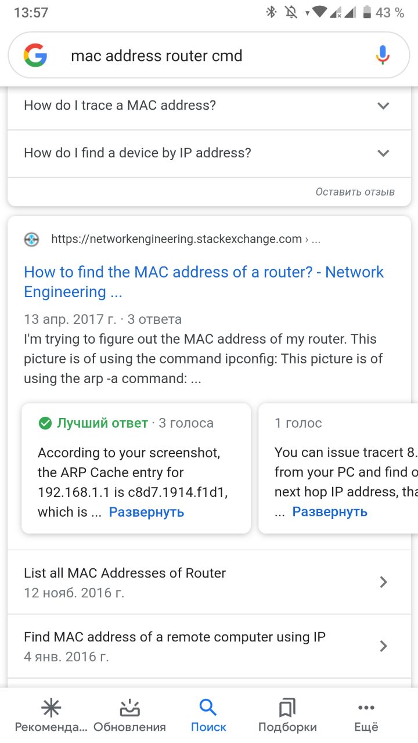Open the Ещё more icon
The image size is (418, 743).
tap(366, 708)
